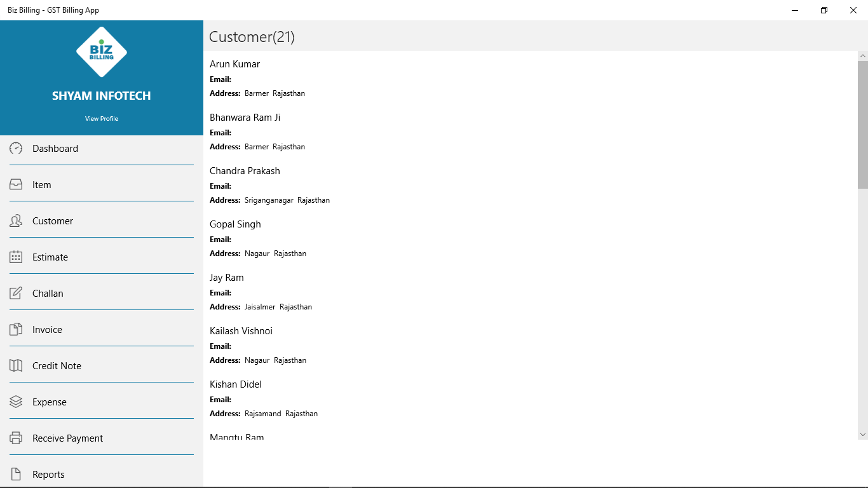The height and width of the screenshot is (488, 868).
Task: Click Rajsamand Rajasthan address text
Action: click(281, 414)
